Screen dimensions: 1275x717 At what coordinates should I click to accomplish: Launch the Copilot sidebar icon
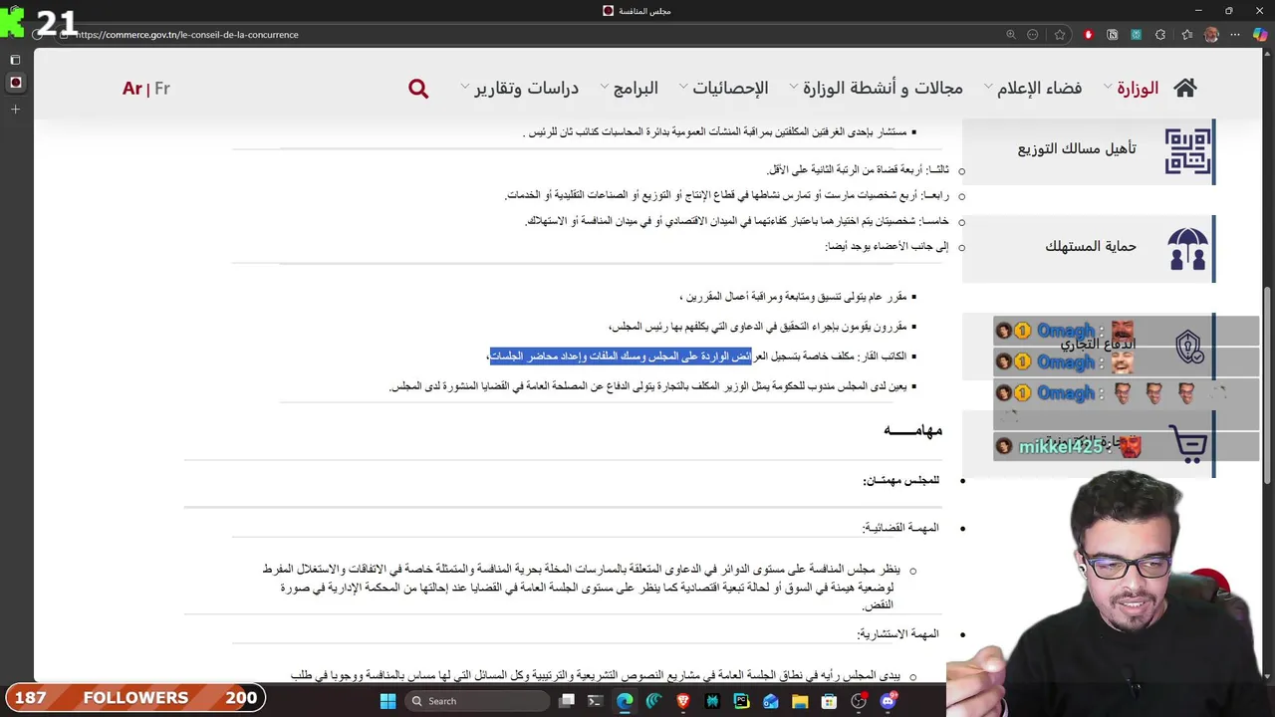coord(1260,34)
